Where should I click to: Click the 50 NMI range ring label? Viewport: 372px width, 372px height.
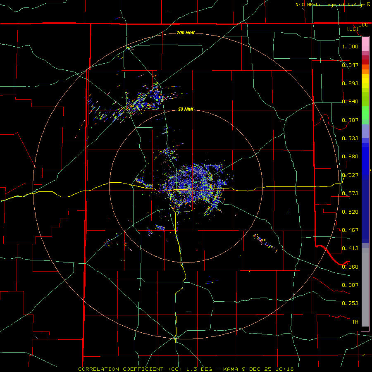click(x=186, y=109)
